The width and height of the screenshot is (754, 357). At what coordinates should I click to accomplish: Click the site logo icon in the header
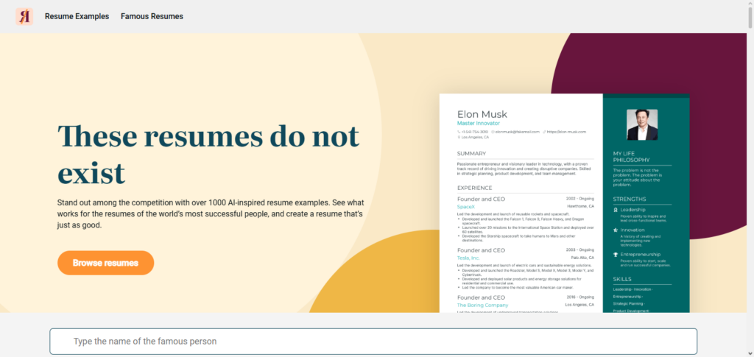tap(24, 16)
